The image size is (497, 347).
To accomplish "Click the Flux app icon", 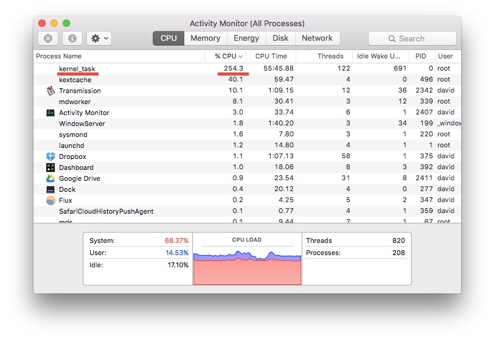I will click(x=50, y=200).
